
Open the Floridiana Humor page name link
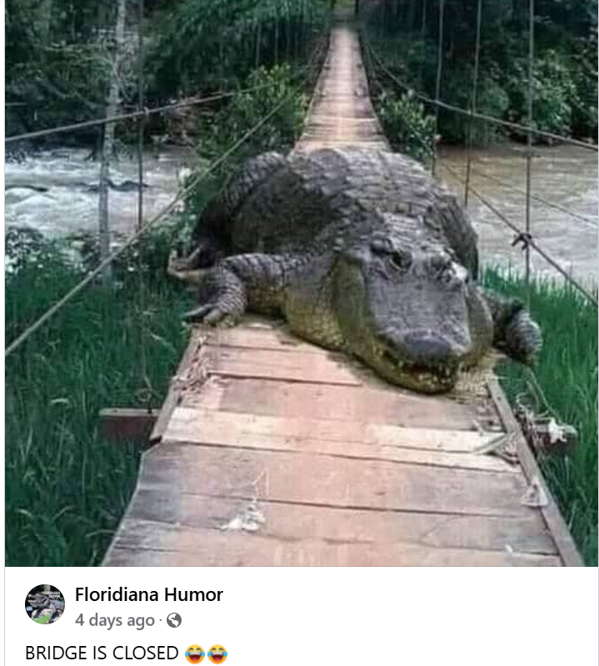click(x=148, y=594)
